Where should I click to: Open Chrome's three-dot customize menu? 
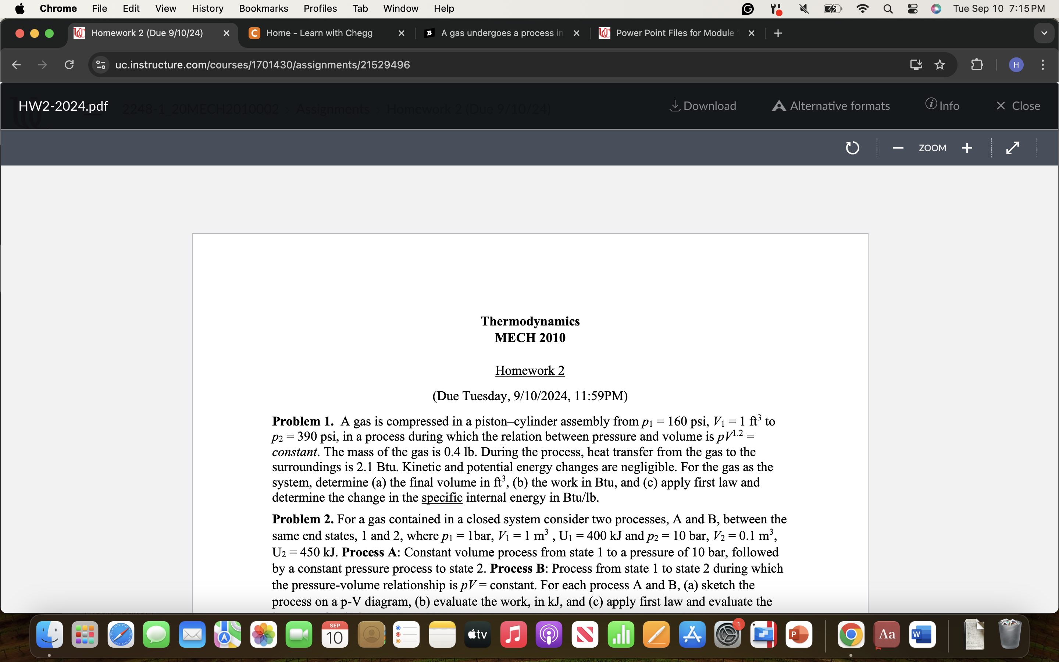coord(1043,64)
